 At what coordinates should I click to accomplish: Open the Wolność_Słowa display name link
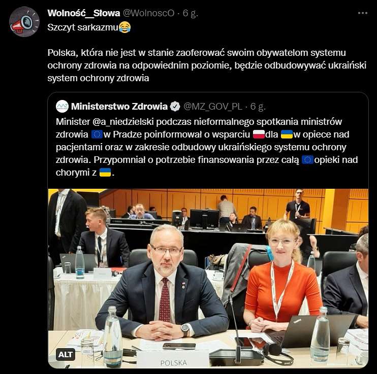click(84, 13)
